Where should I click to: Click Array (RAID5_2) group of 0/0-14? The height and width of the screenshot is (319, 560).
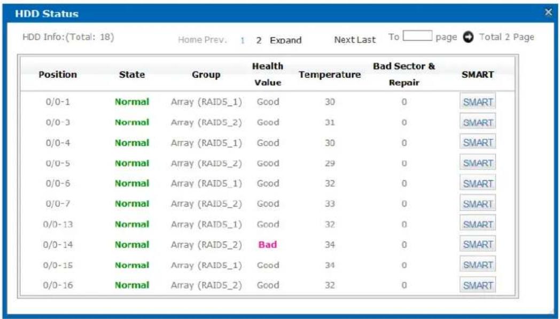coord(206,244)
